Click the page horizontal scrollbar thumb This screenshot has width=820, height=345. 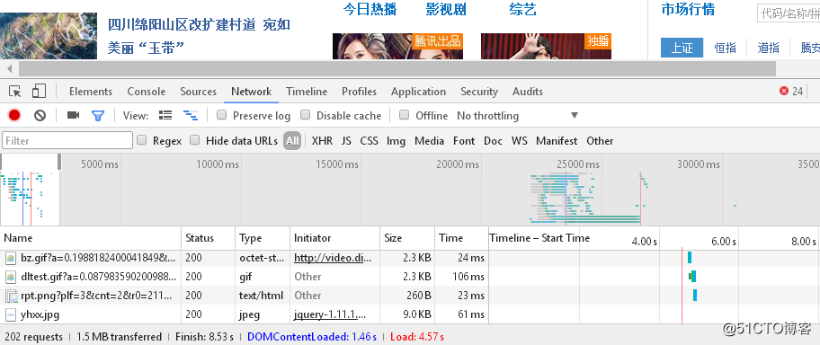[x=397, y=68]
